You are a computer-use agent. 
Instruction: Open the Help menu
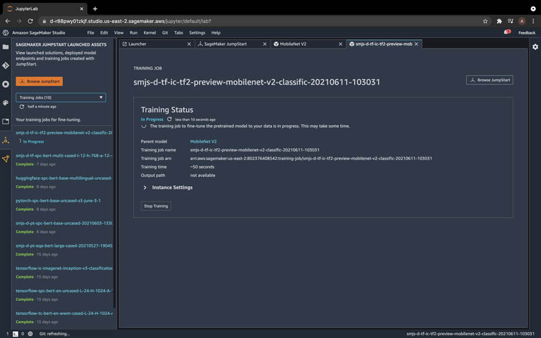216,32
